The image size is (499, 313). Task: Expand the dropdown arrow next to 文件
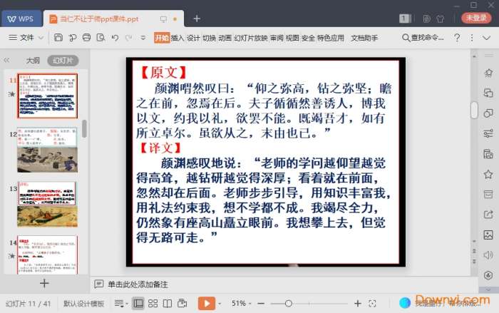pos(41,38)
